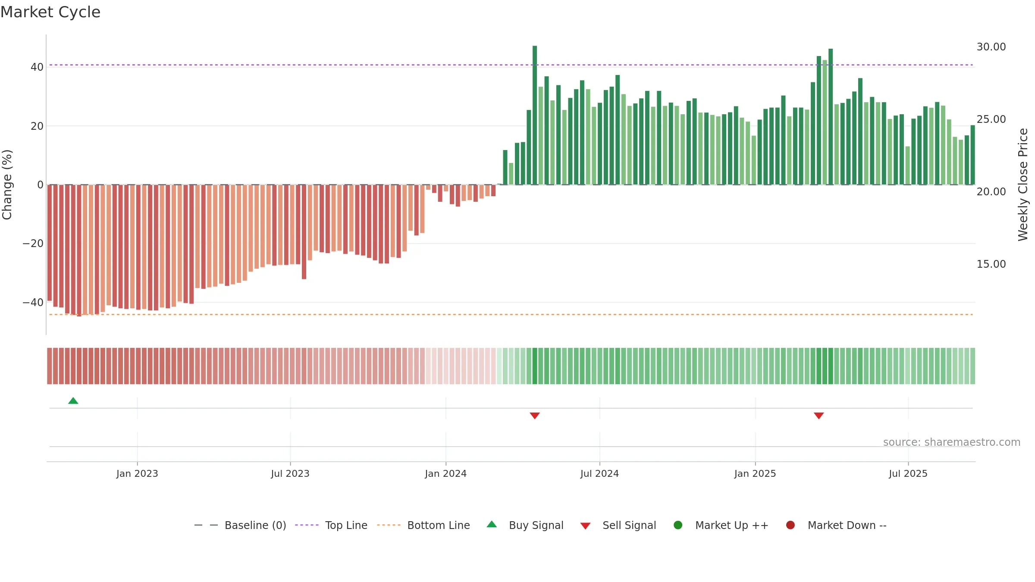Click the green Buy Signal triangle legend icon
1035x582 pixels.
[x=492, y=524]
